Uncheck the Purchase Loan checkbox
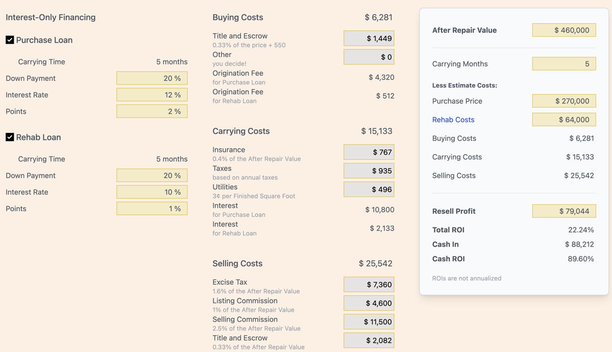The image size is (612, 352). click(x=10, y=40)
